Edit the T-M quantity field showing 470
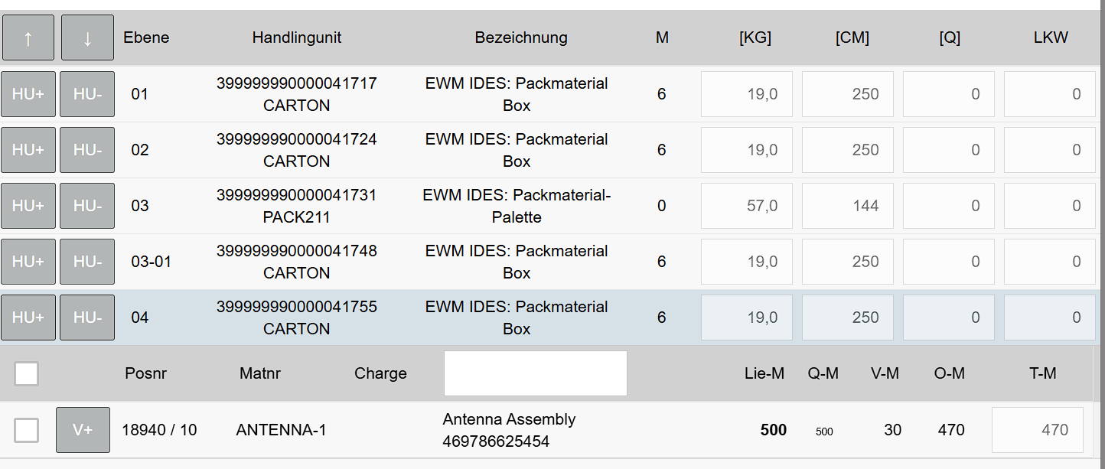This screenshot has height=469, width=1105. [x=1037, y=430]
